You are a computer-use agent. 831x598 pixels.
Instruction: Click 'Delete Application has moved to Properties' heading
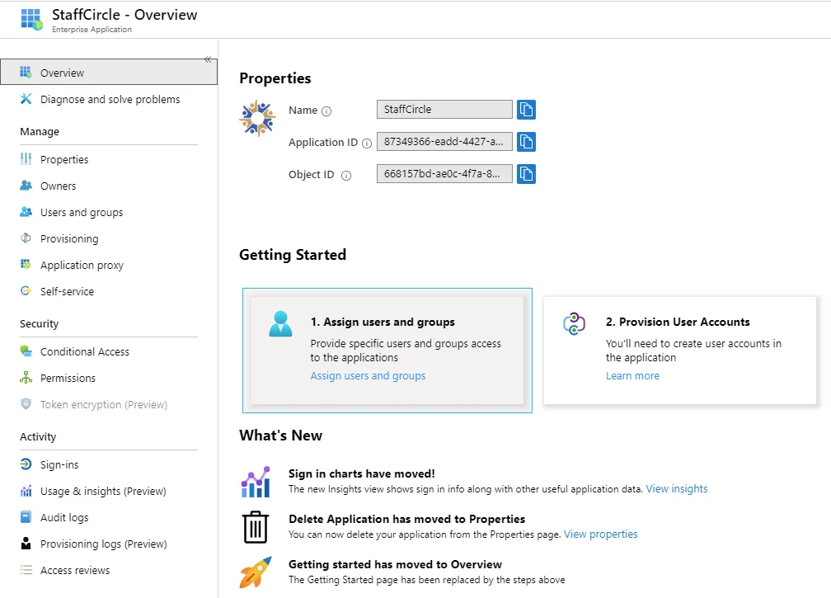pos(407,519)
